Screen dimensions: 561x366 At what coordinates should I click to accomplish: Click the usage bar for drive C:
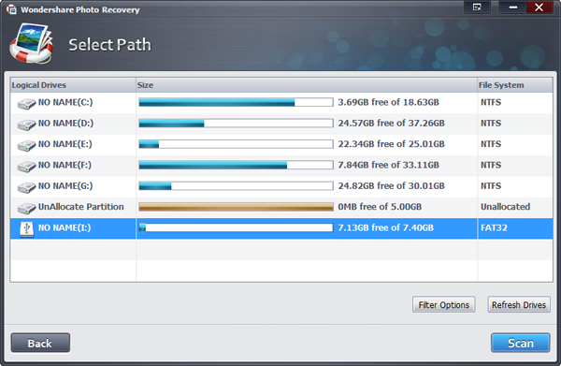(x=237, y=102)
